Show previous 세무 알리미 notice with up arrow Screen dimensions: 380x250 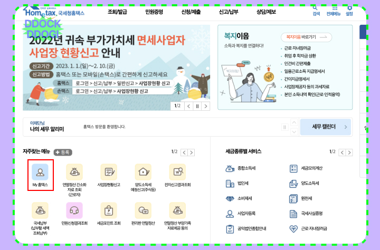coord(294,122)
